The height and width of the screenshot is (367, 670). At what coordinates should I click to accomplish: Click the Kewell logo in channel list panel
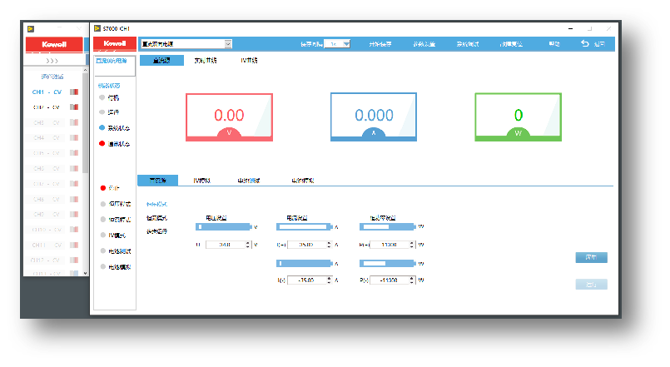pyautogui.click(x=53, y=44)
